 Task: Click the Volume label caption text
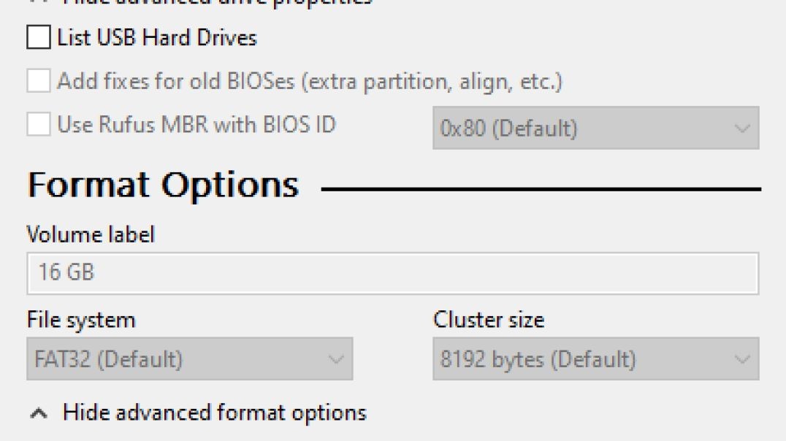91,234
